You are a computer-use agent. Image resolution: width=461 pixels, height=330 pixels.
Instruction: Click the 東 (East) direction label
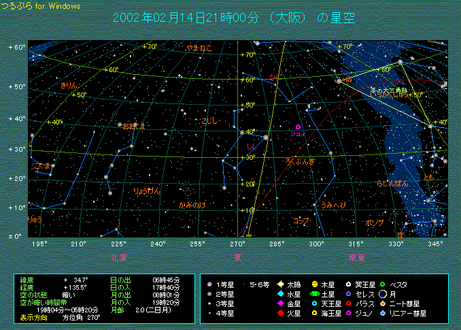[x=237, y=257]
